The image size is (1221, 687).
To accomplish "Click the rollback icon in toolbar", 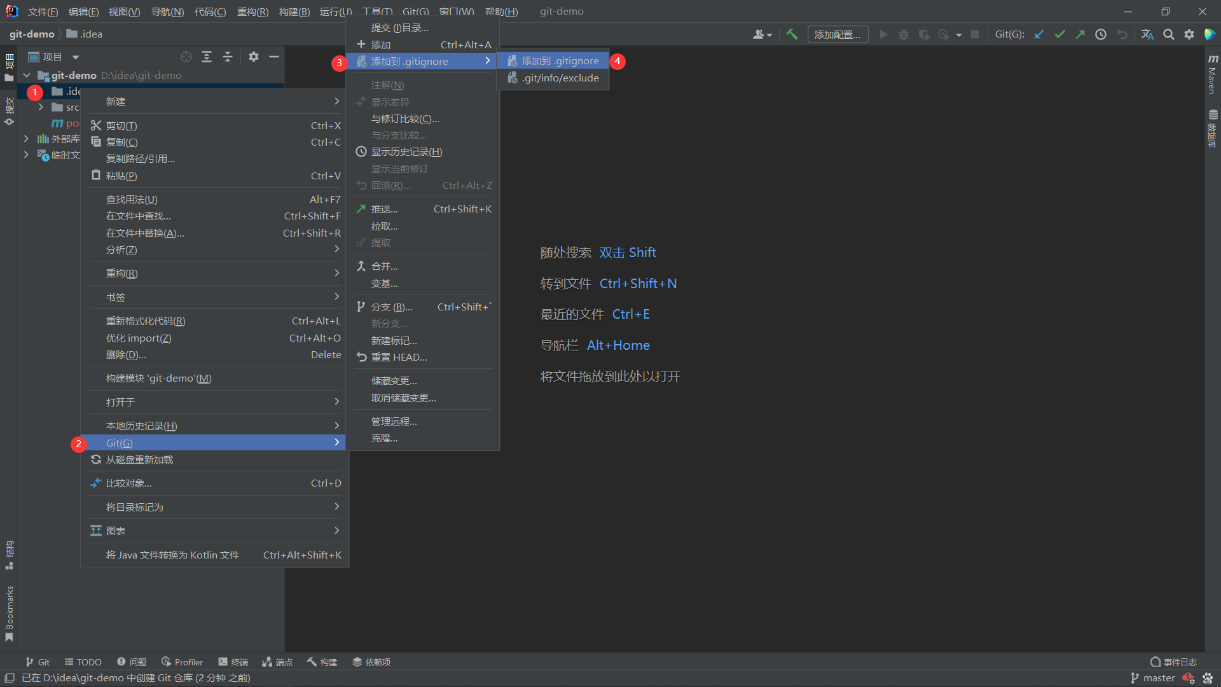I will tap(1122, 34).
